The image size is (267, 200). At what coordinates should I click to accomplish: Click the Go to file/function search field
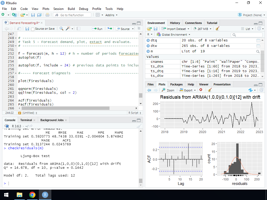[72, 15]
